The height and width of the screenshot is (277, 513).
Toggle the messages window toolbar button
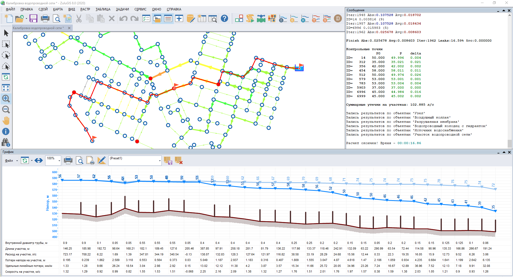pos(168,19)
